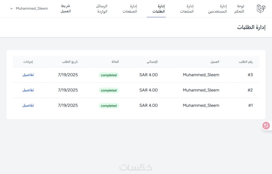Open الرسائل الواردة inbox tab

coord(102,9)
